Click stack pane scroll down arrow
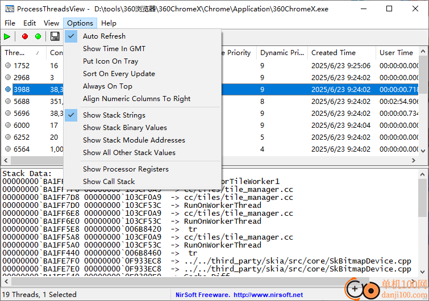This screenshot has width=429, height=301. (x=422, y=272)
